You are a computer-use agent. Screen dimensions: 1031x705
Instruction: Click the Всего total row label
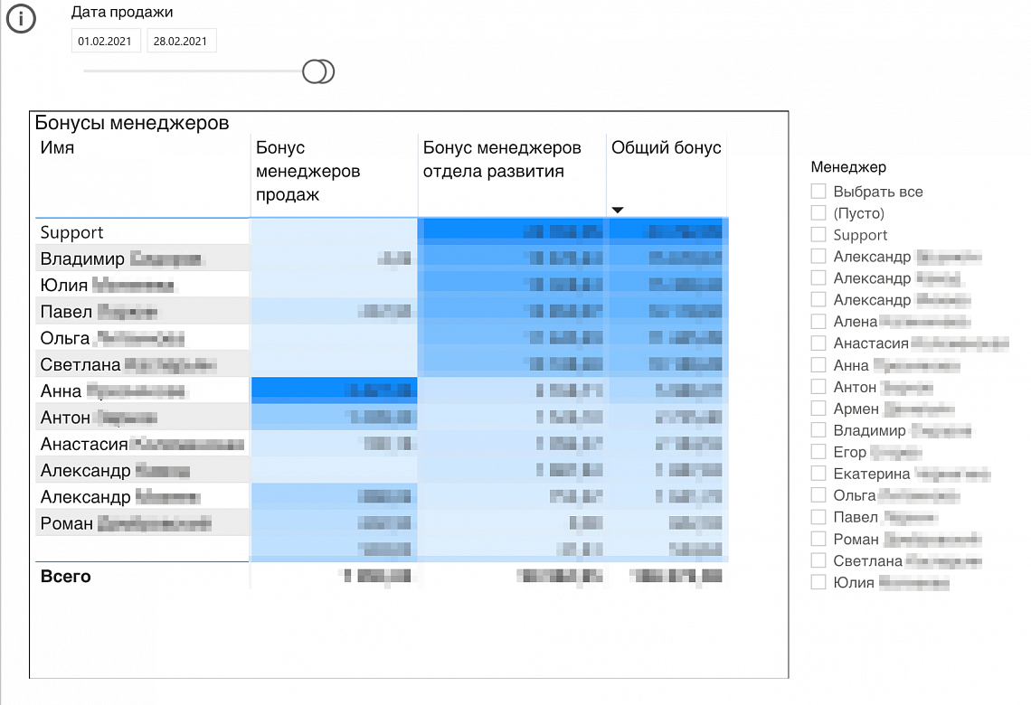[x=66, y=577]
